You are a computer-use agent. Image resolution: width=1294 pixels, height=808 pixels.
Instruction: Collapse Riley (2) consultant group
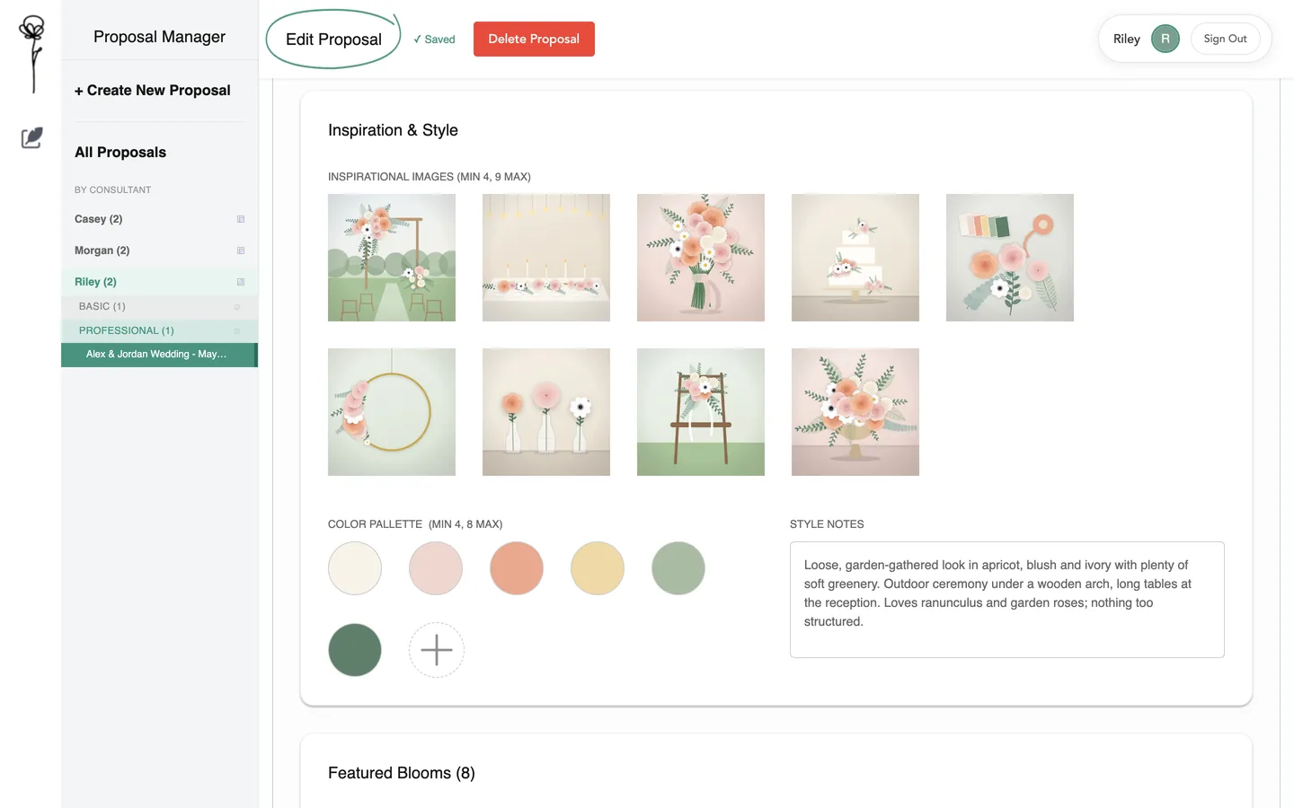[x=160, y=282]
